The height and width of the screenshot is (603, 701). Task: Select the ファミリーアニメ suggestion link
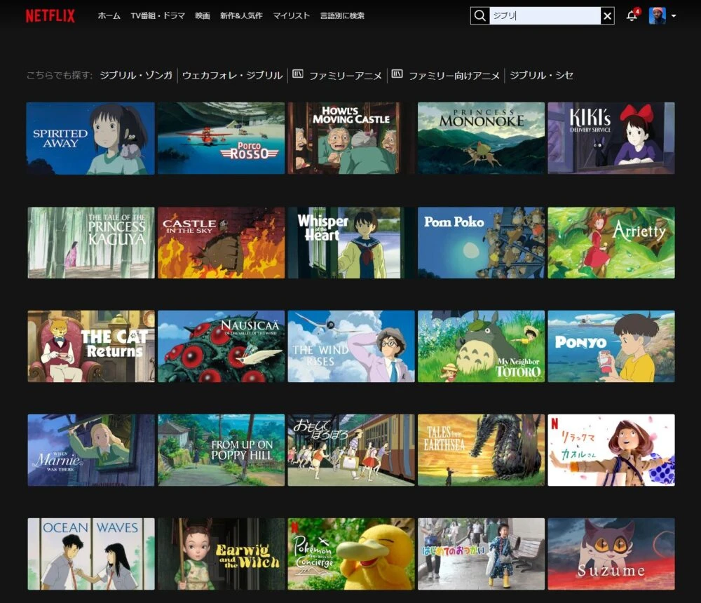coord(346,75)
